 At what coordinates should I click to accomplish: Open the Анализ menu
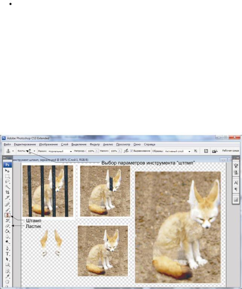pyautogui.click(x=108, y=144)
